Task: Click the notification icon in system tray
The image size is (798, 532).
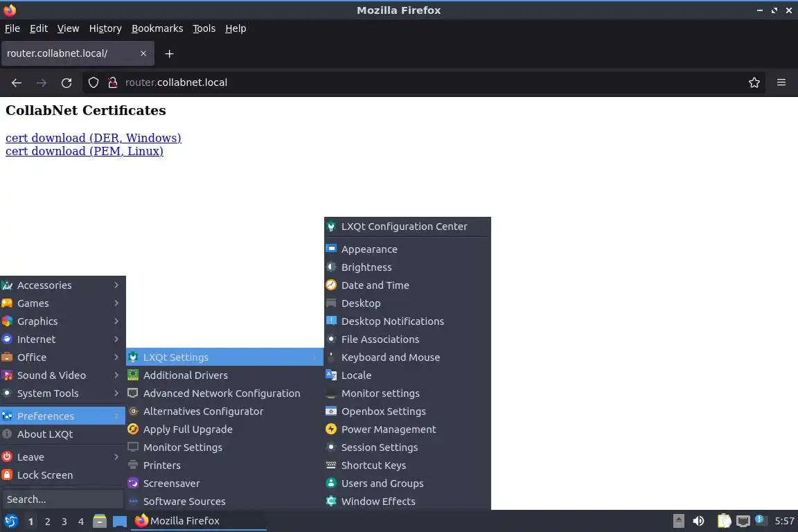Action: 760,520
